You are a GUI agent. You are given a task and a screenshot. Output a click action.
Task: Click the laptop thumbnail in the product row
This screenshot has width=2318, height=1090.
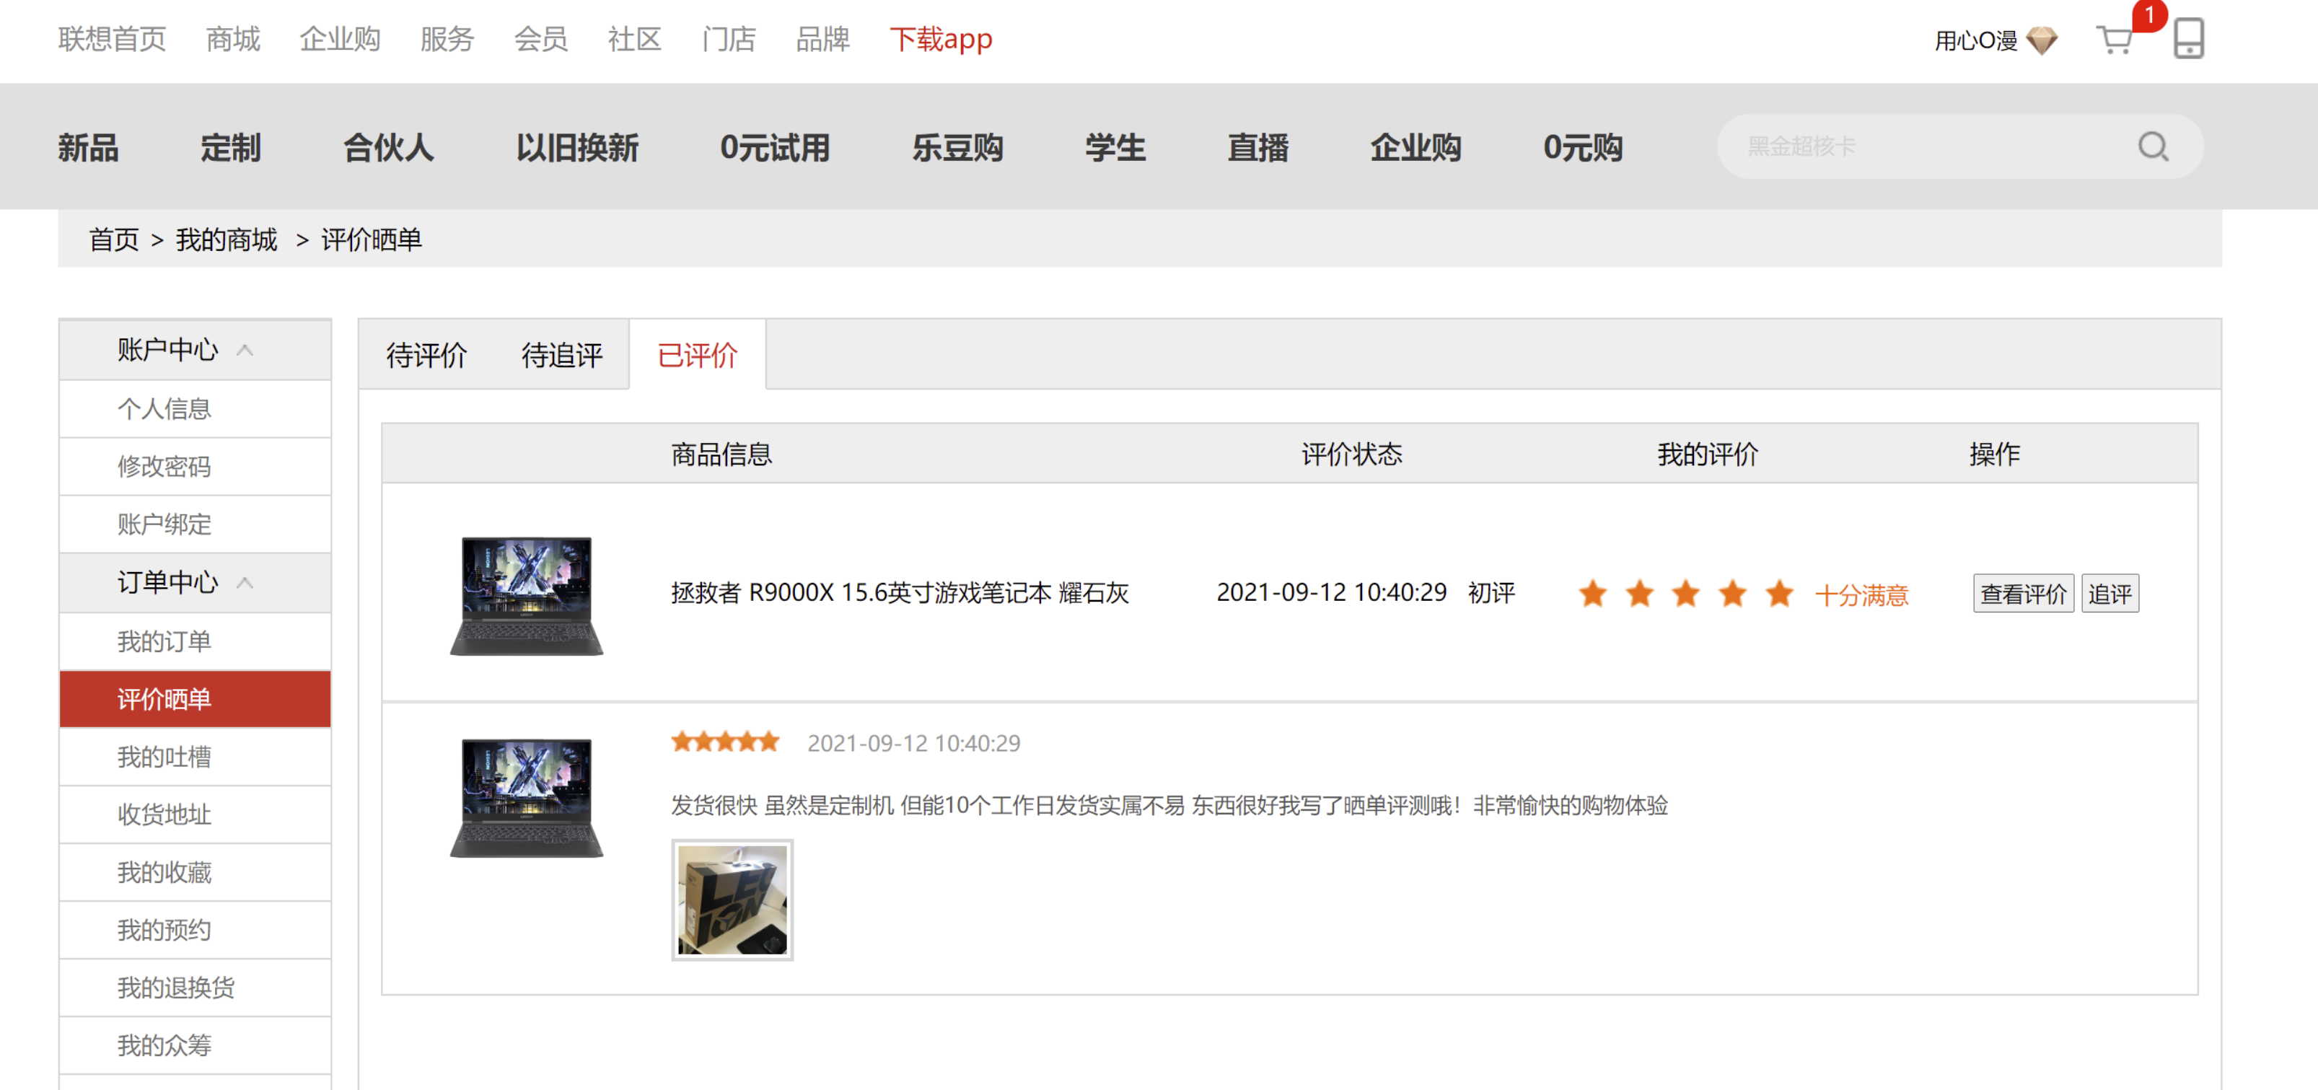coord(527,595)
